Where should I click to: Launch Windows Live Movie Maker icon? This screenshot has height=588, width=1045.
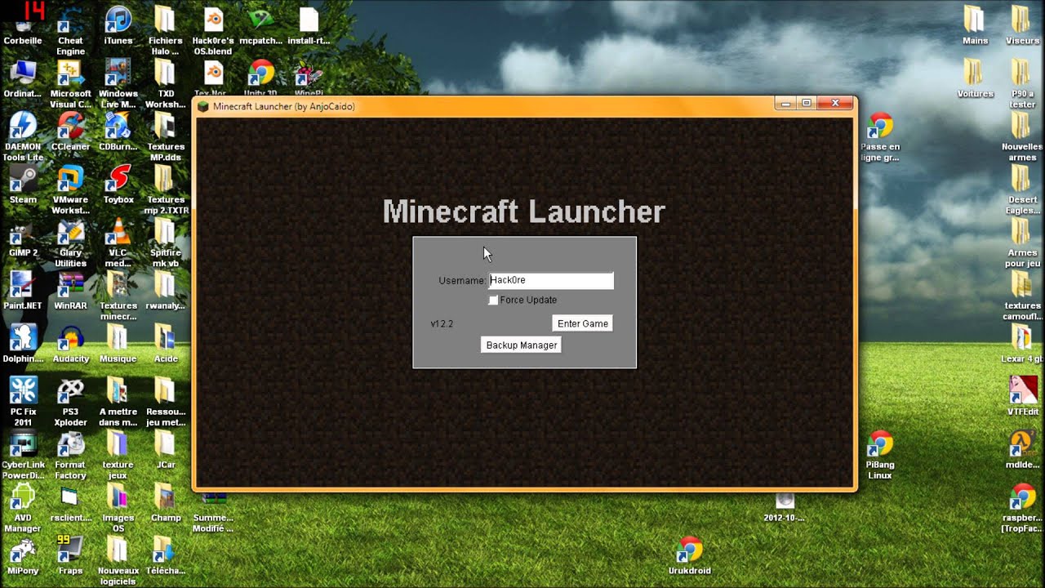coord(118,83)
